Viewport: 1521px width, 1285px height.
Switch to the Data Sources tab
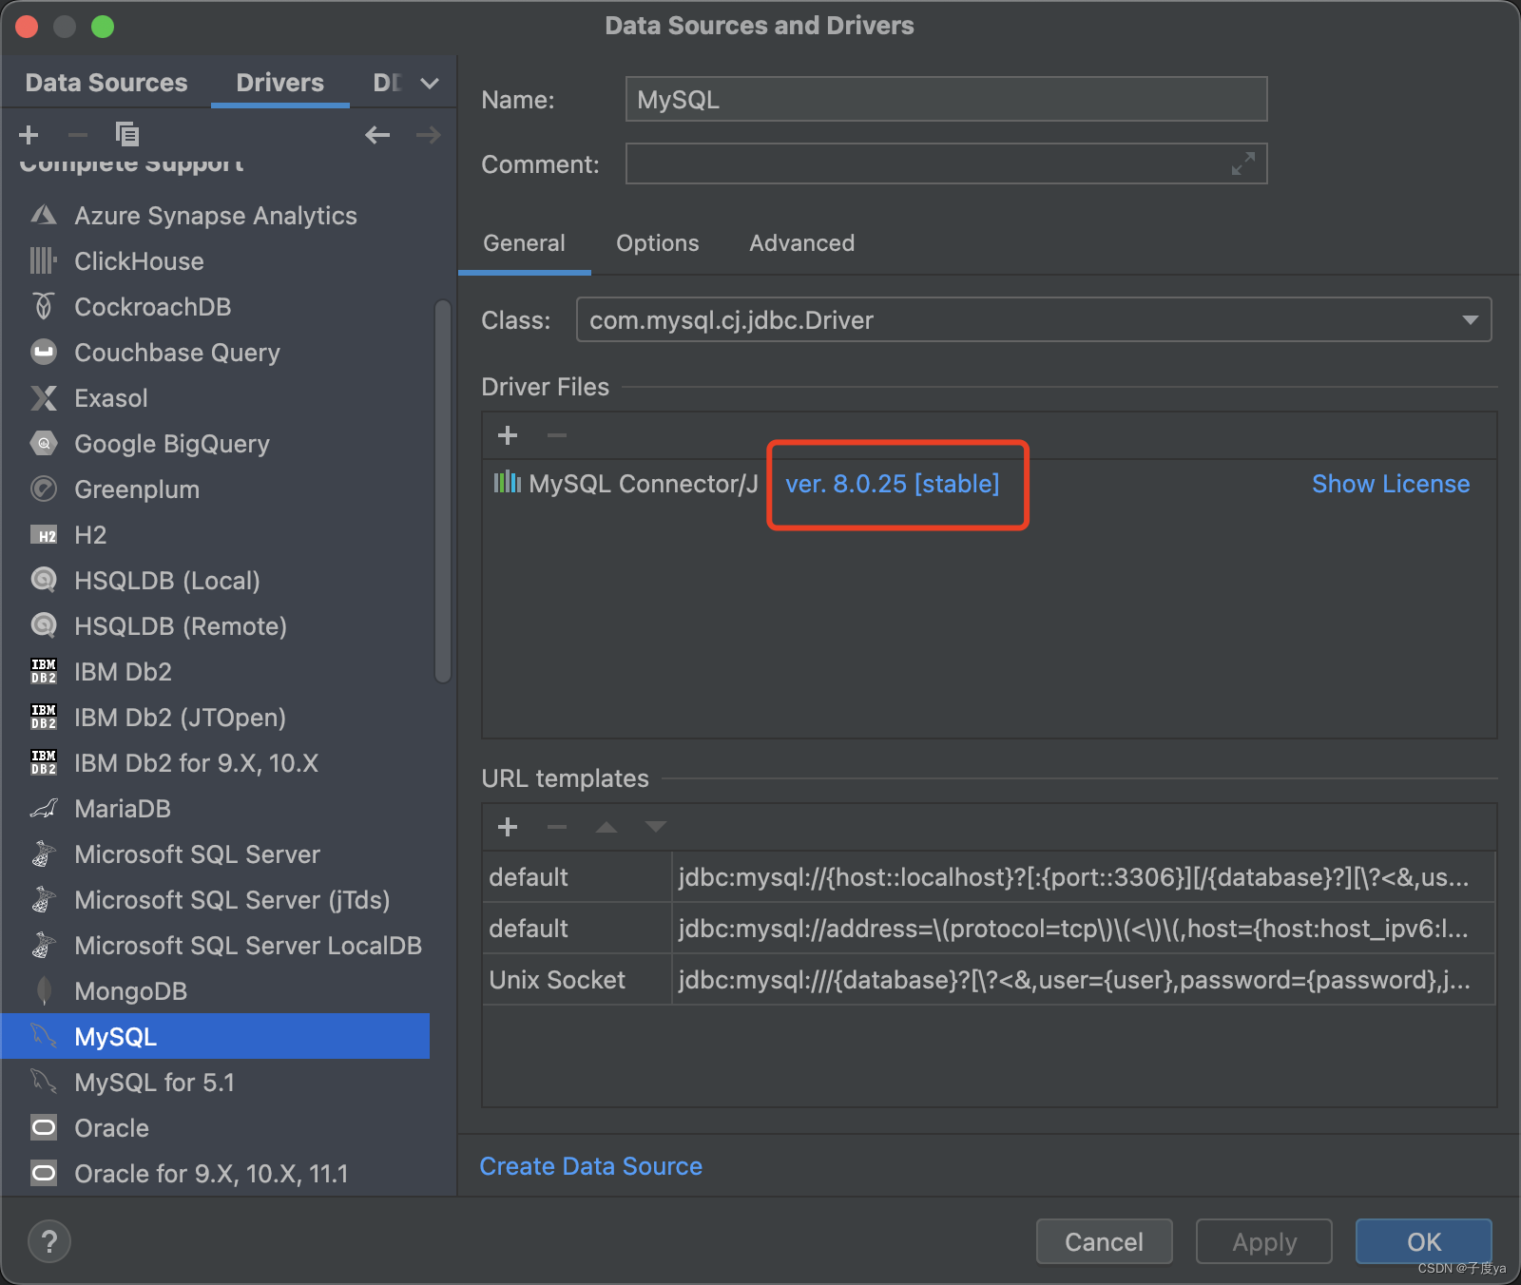click(106, 83)
